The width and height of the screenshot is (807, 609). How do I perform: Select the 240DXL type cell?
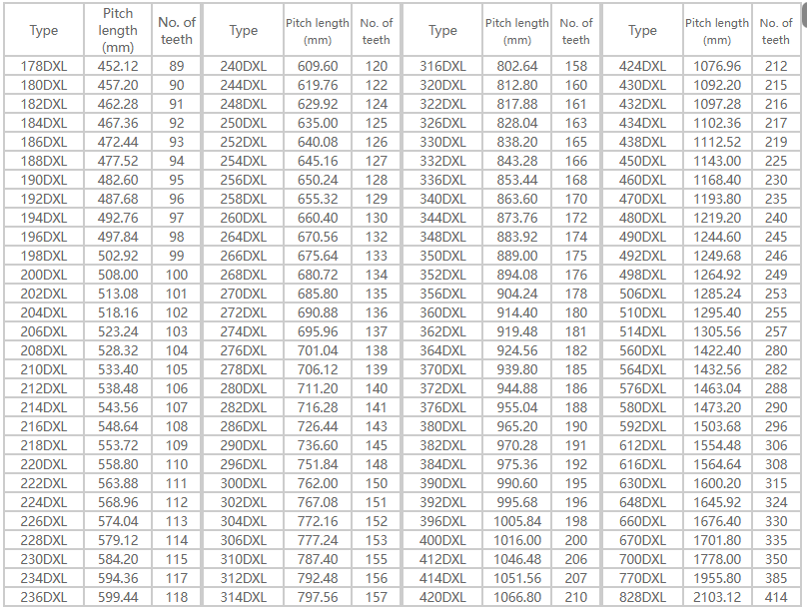tap(244, 66)
